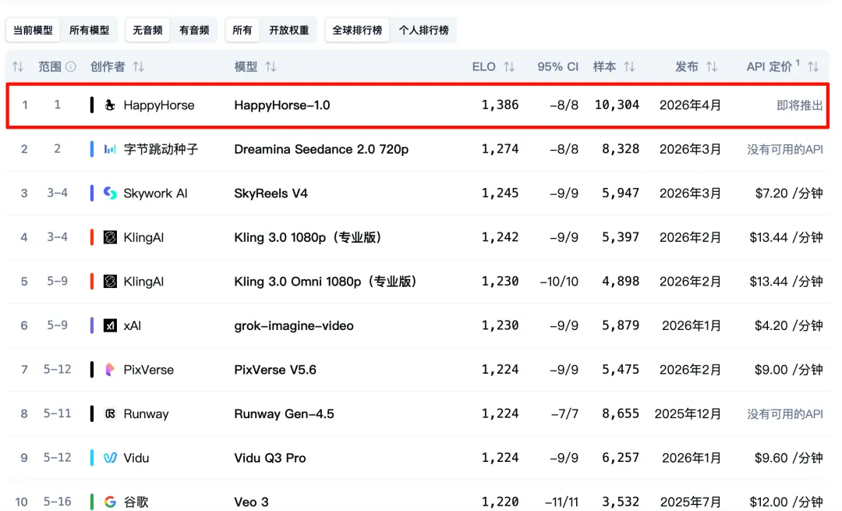Sort by API 定价 column arrows
The width and height of the screenshot is (842, 511).
click(x=813, y=66)
